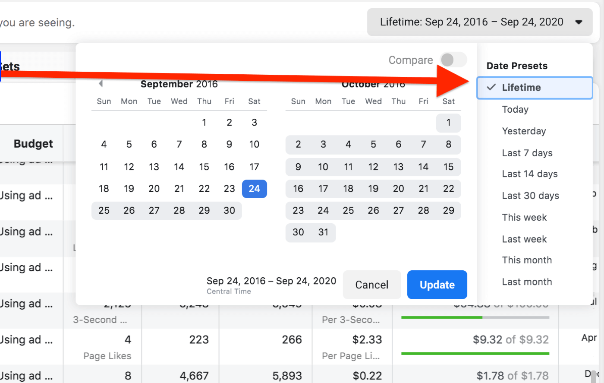Viewport: 604px width, 383px height.
Task: Click the Budget column header
Action: (x=33, y=144)
